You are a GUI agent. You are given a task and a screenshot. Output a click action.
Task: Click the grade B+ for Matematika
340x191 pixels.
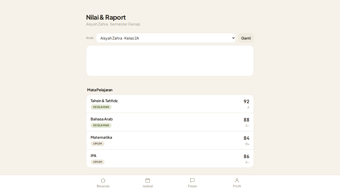click(247, 144)
